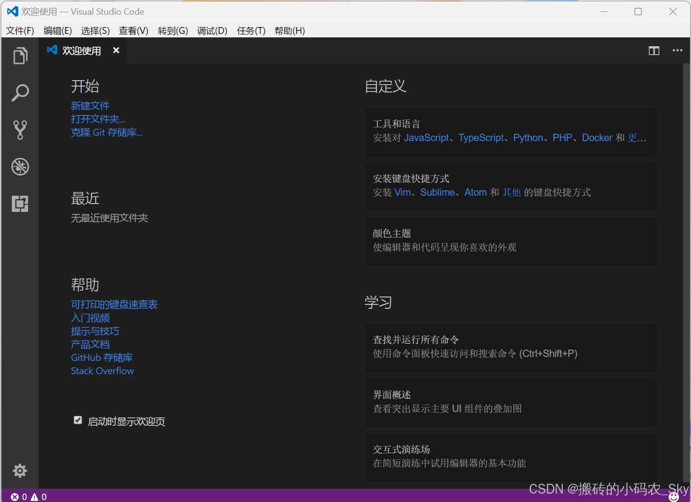
Task: Click the 查找并运行所有命令 card
Action: [x=511, y=348]
